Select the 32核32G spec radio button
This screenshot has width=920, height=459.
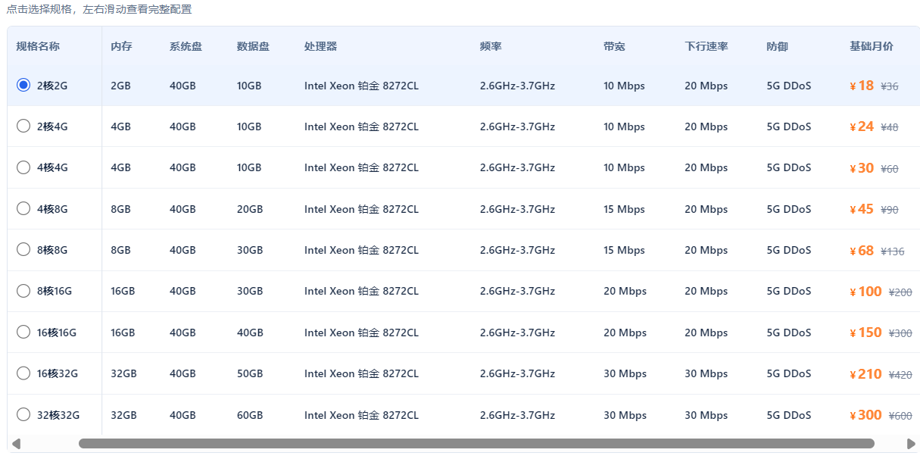point(23,414)
